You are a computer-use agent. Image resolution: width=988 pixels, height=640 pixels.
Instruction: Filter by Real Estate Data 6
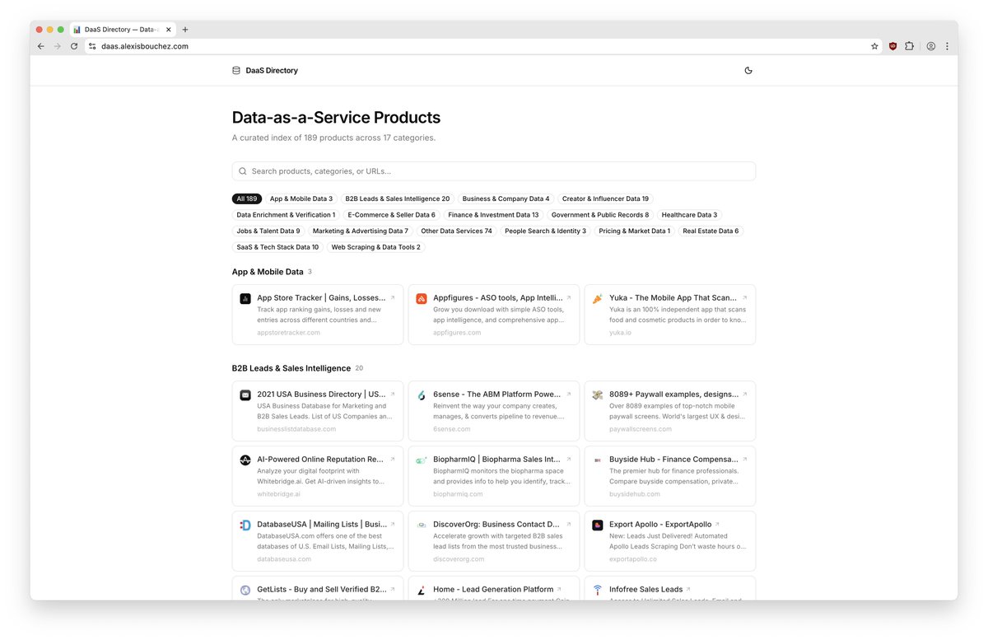coord(711,231)
